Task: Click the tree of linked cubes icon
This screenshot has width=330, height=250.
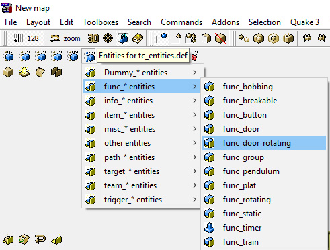Action: click(191, 38)
